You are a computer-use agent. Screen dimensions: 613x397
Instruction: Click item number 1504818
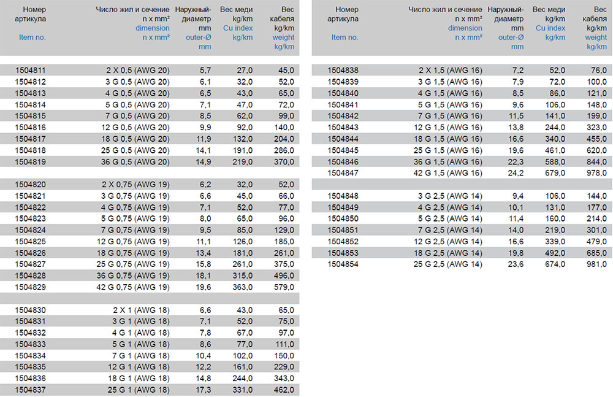(x=30, y=150)
